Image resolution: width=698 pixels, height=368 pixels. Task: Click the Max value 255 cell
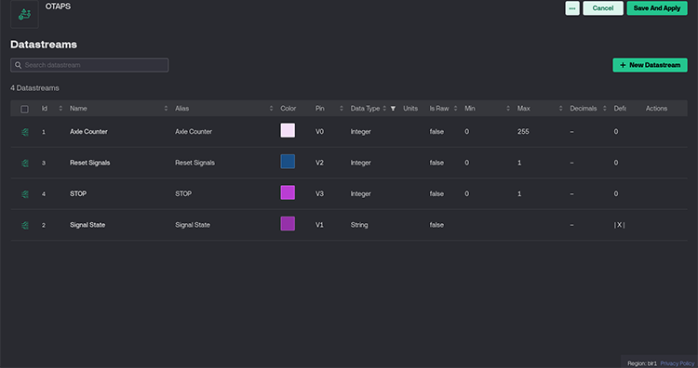[x=523, y=132]
